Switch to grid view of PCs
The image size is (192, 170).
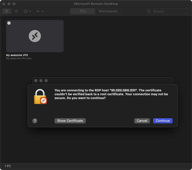tap(7, 11)
